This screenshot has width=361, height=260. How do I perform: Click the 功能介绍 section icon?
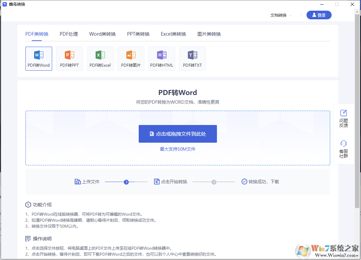[x=28, y=205]
